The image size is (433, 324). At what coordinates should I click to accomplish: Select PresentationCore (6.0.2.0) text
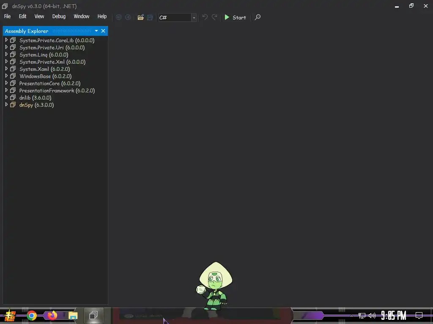coord(50,83)
